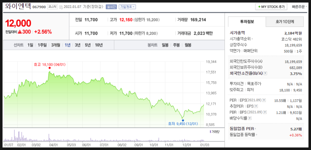This screenshot has width=311, height=150.
Task: Click the 목표주가 label
Action: pos(254,84)
